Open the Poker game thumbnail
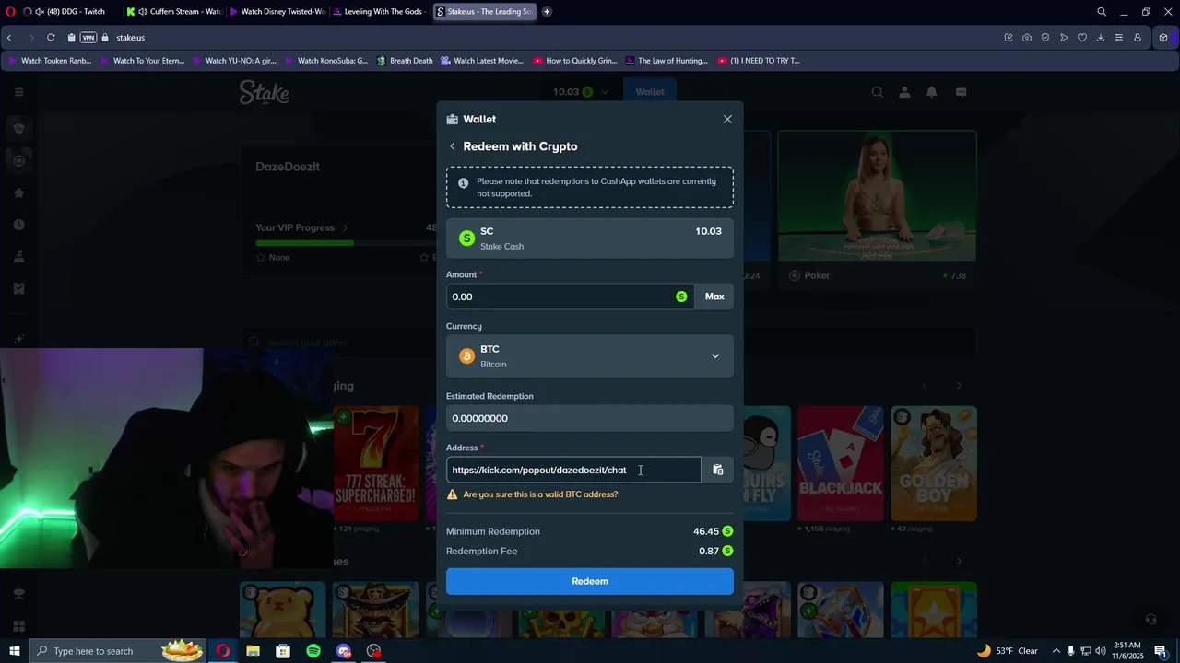Screen dimensions: 1180x663 click(x=877, y=196)
